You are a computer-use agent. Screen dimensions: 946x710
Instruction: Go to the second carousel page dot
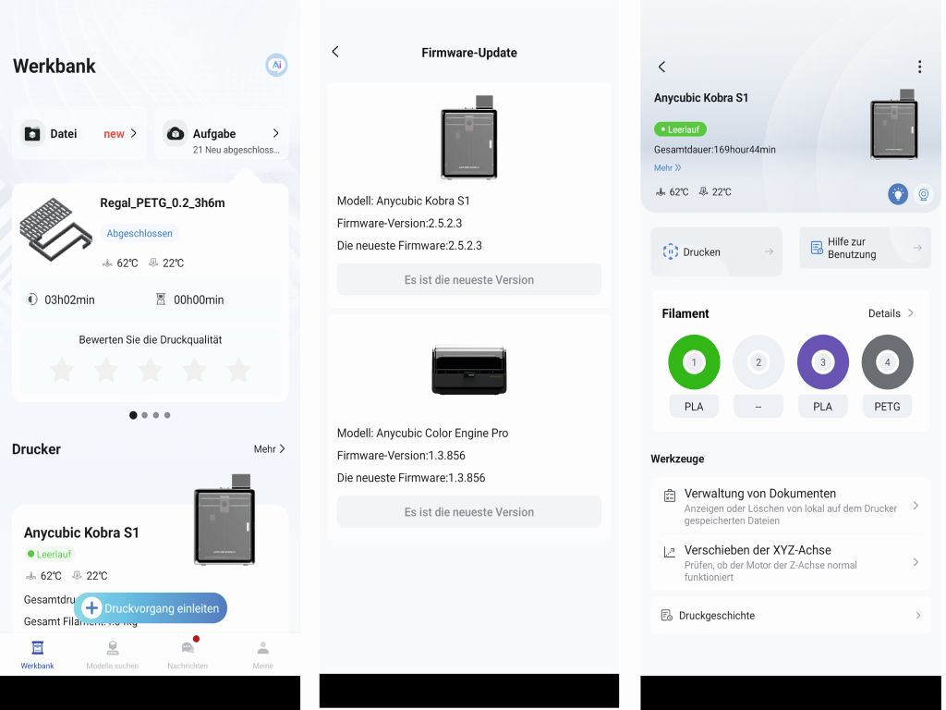[x=145, y=415]
